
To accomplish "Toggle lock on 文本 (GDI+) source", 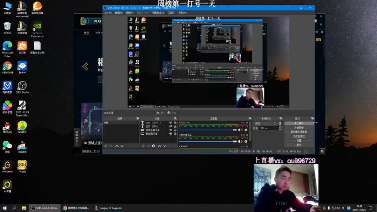I will pos(175,126).
